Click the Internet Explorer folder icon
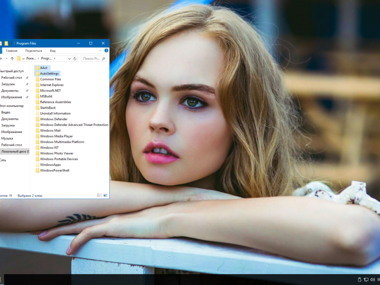380x285 pixels. (x=38, y=85)
